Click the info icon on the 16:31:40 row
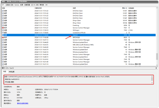 (x=3, y=62)
